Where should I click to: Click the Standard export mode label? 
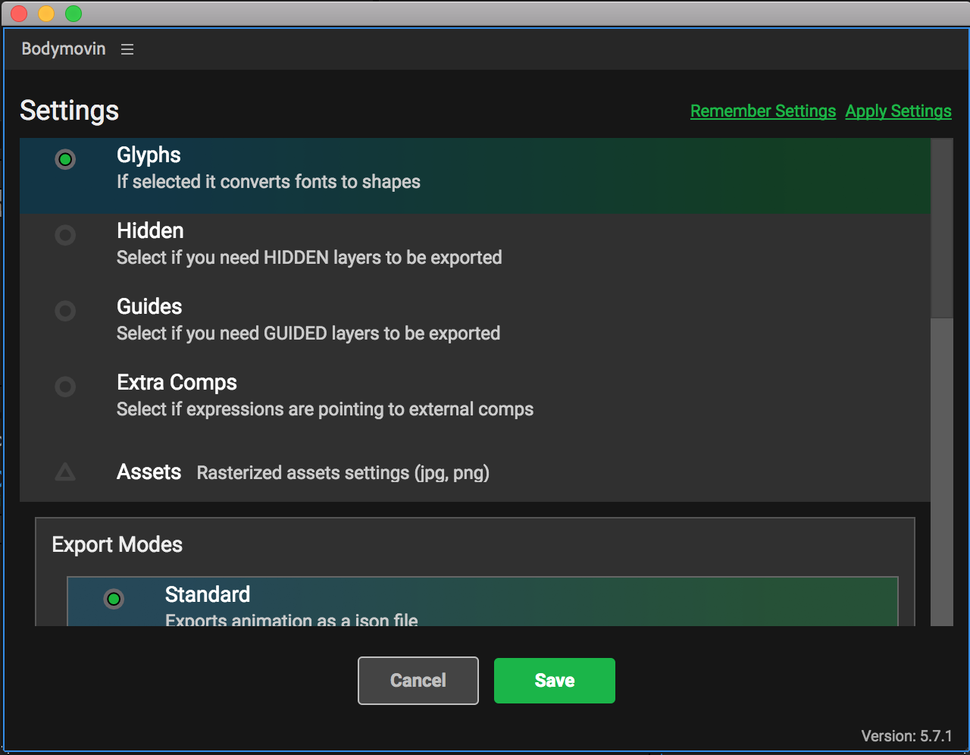208,594
